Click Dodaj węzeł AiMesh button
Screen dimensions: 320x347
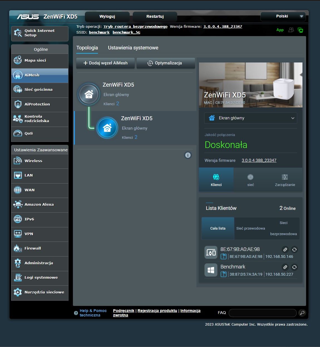105,63
